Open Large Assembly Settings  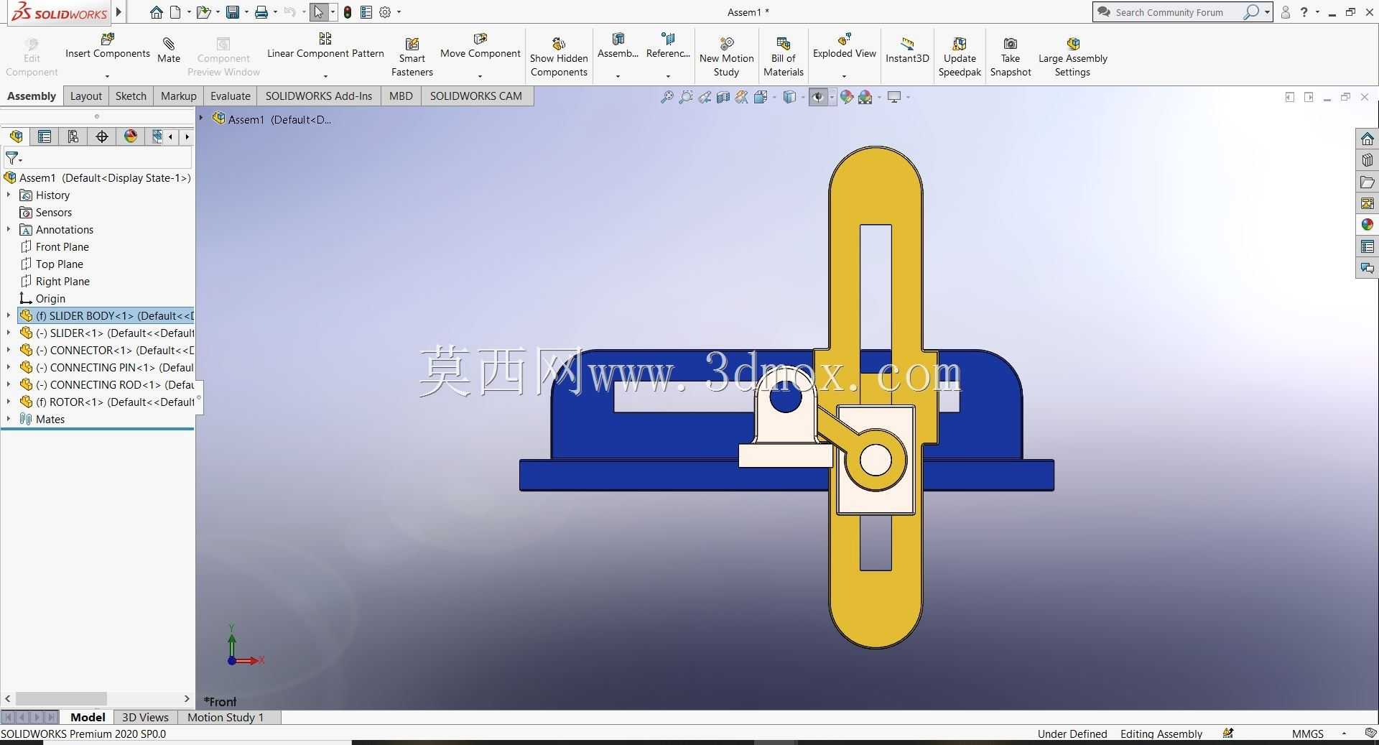[1072, 57]
